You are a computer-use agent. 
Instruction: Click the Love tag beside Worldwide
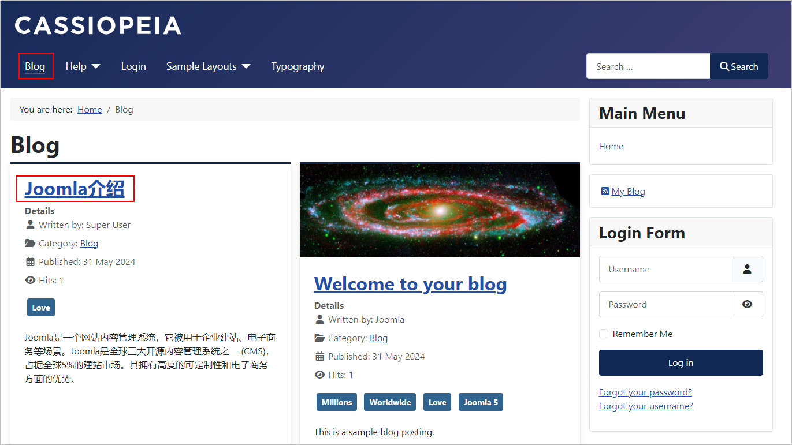click(437, 402)
